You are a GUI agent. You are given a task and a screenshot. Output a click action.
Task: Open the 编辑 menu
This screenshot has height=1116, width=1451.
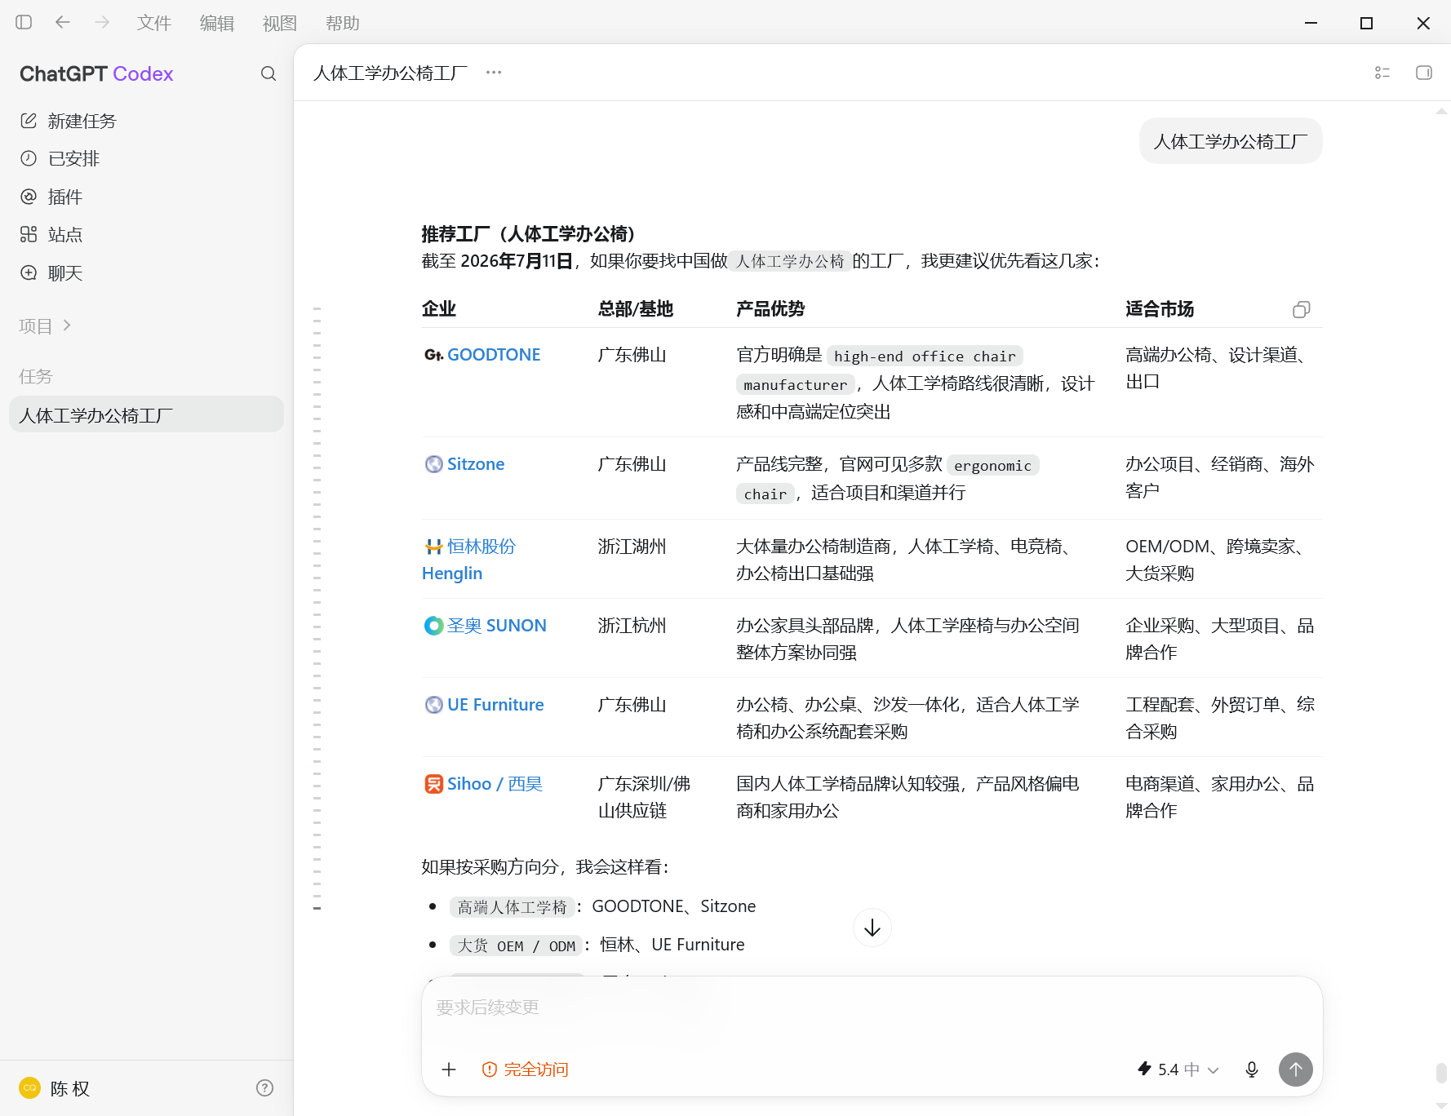tap(217, 23)
